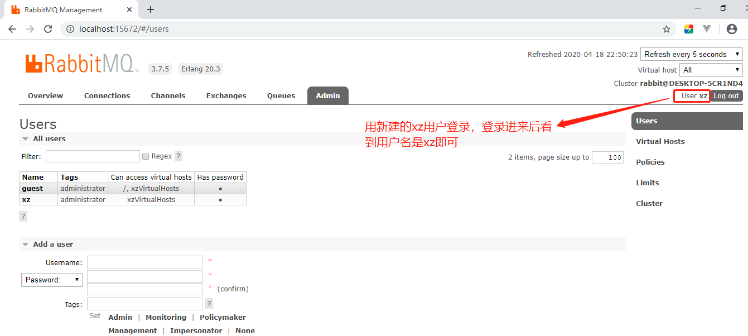
Task: Set the Impersonator tag
Action: [x=196, y=330]
